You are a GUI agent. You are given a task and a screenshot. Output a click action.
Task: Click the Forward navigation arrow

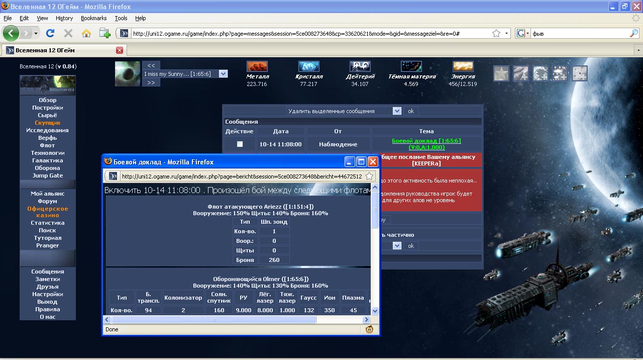25,33
